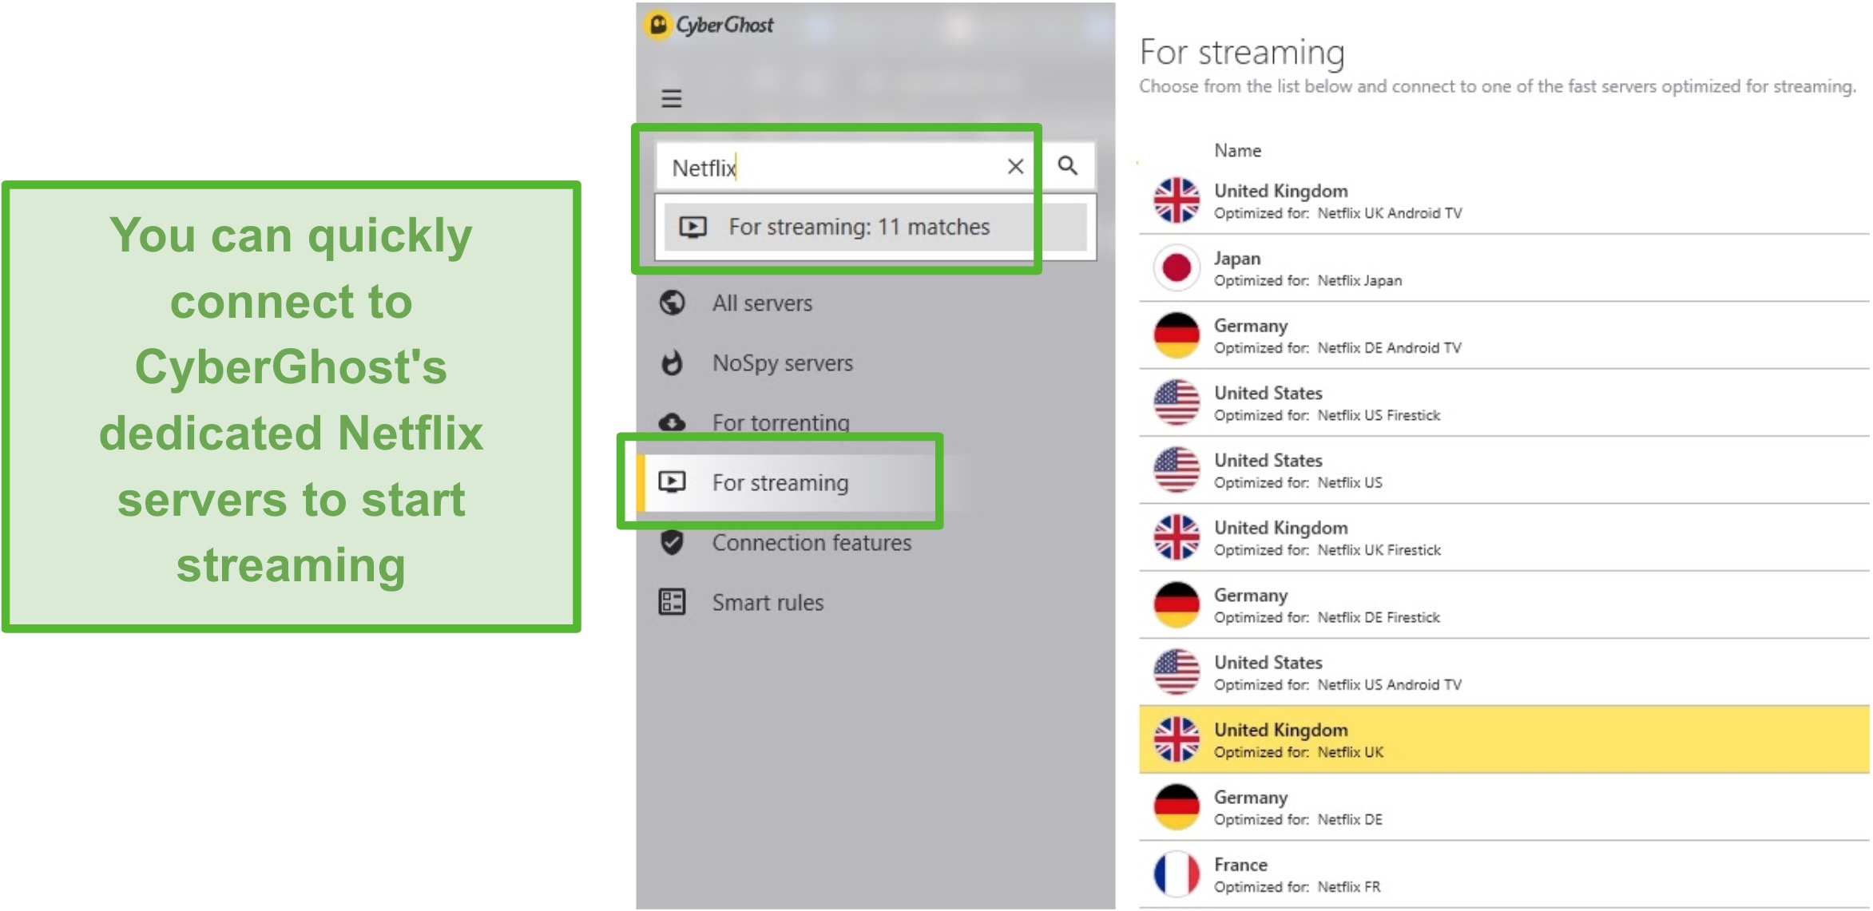
Task: Clear the Netflix search text
Action: pyautogui.click(x=1015, y=166)
